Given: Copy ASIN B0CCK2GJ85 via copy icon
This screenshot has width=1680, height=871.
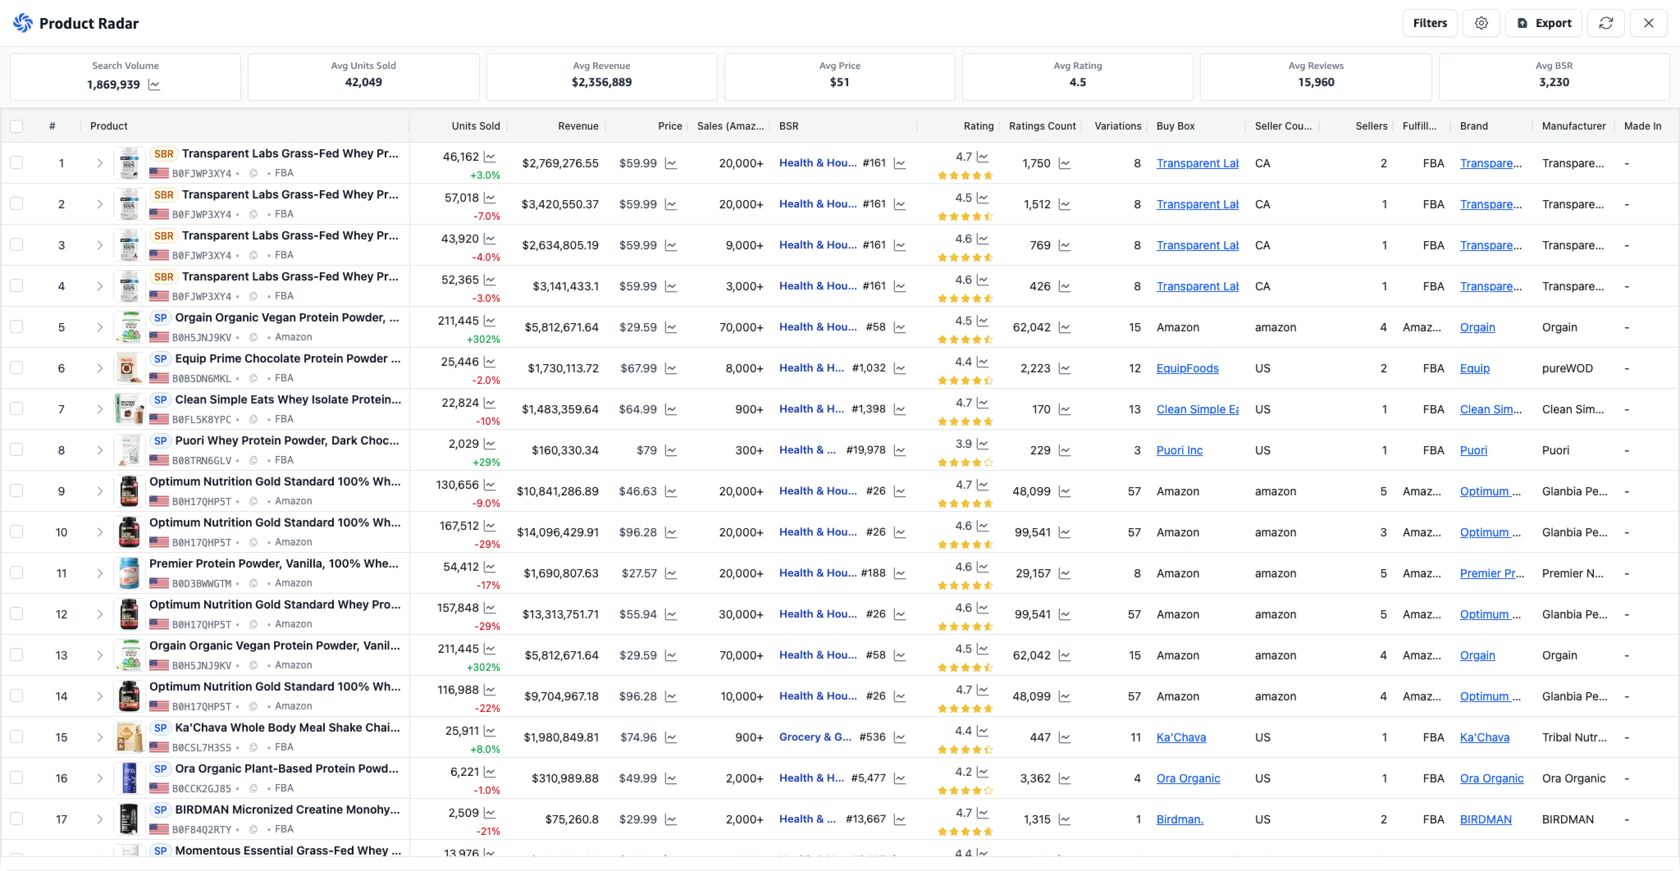Looking at the screenshot, I should click(254, 788).
